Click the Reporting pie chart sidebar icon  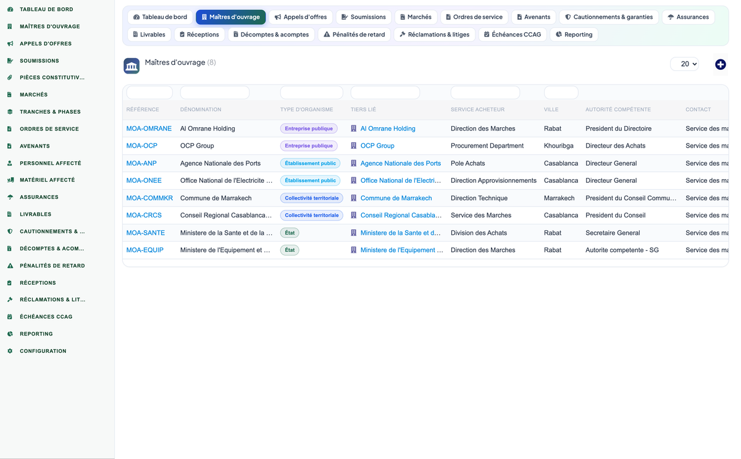[x=10, y=334]
